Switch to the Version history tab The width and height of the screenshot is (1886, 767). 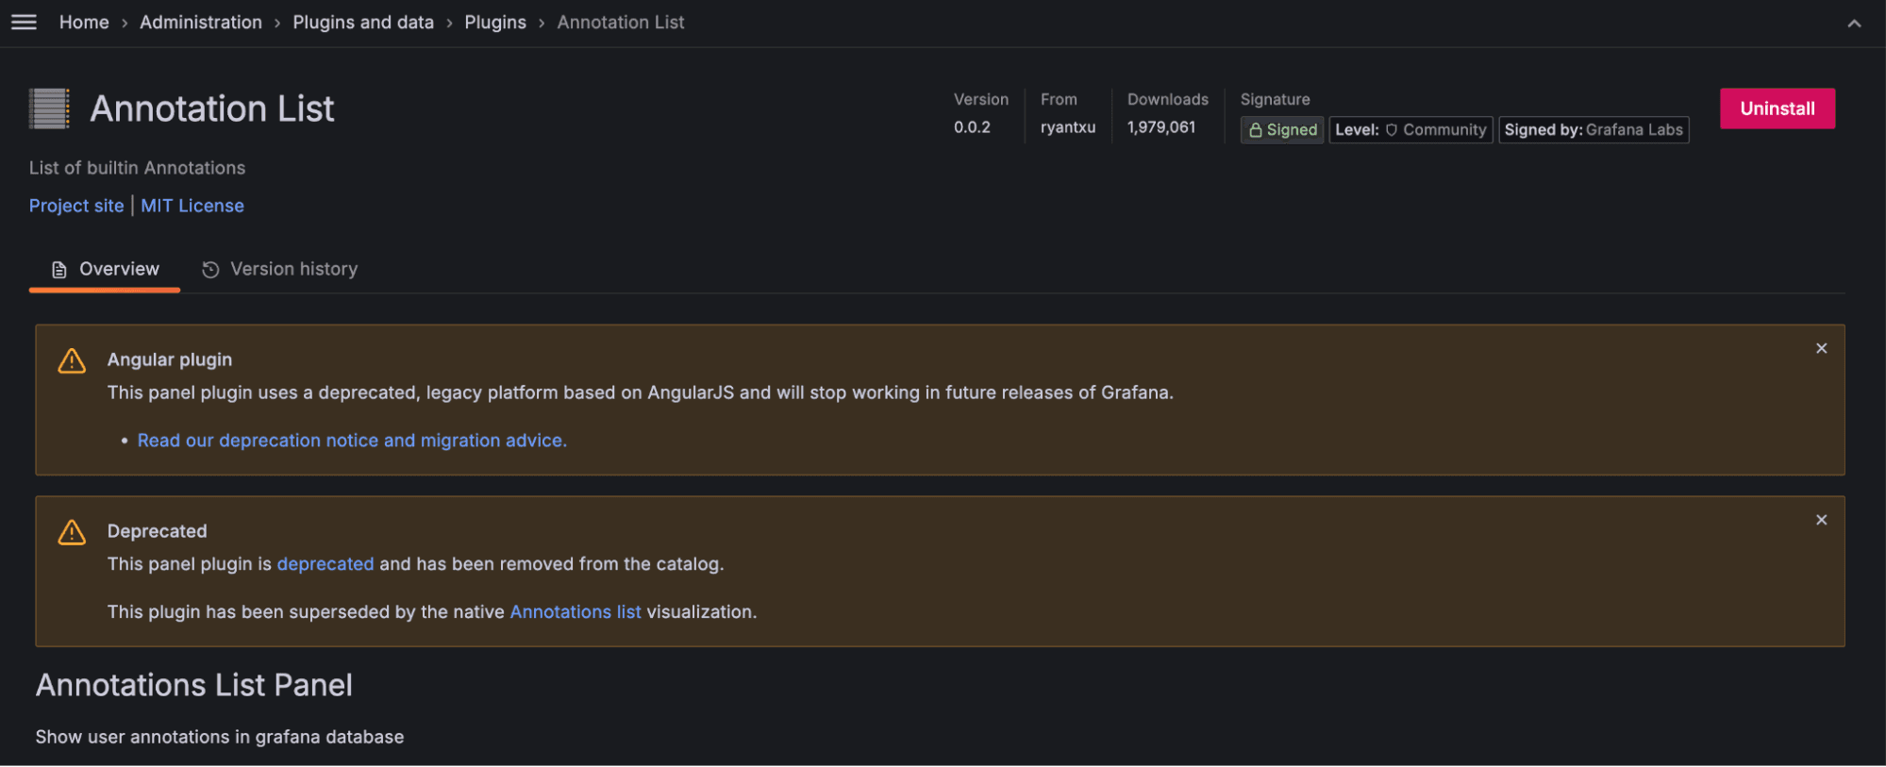pyautogui.click(x=279, y=270)
